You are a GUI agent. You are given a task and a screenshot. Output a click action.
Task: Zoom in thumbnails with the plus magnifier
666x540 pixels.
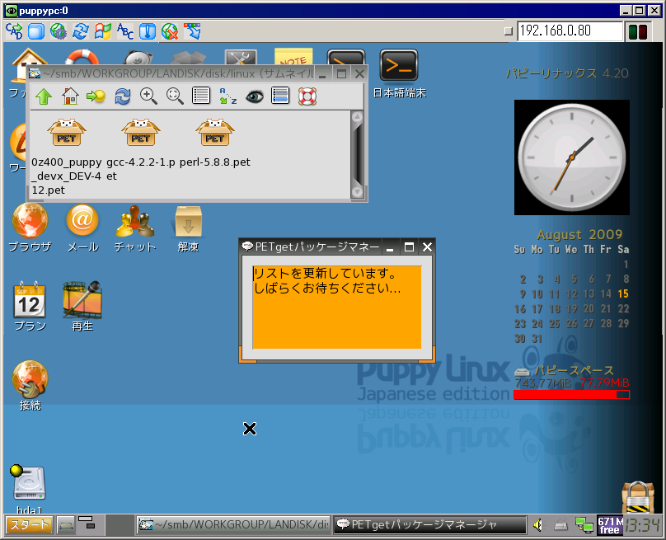click(x=148, y=96)
